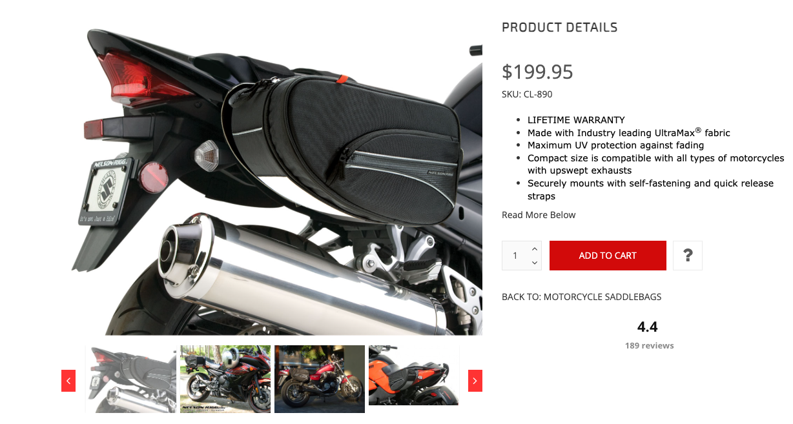View thumbnail of red sport bike outdoors
The image size is (793, 424).
[x=225, y=379]
